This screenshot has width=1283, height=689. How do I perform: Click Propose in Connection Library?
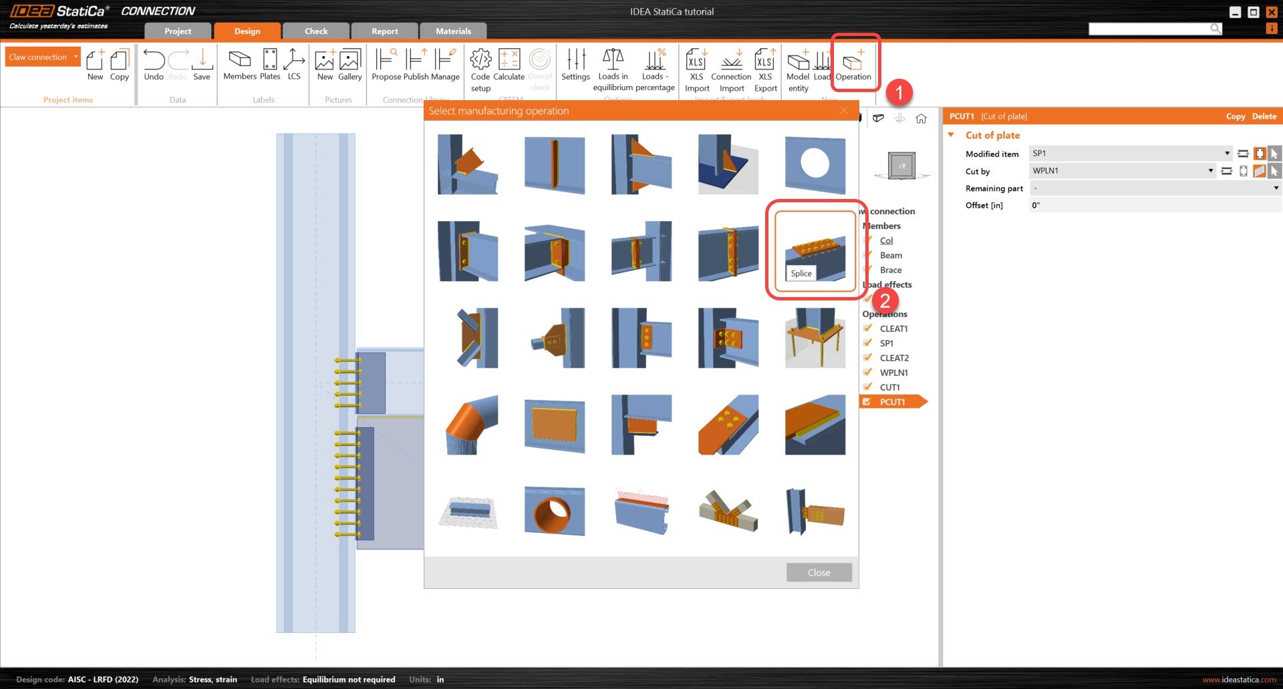[386, 65]
